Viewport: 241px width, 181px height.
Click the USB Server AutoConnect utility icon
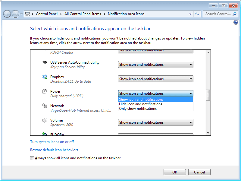pos(45,62)
